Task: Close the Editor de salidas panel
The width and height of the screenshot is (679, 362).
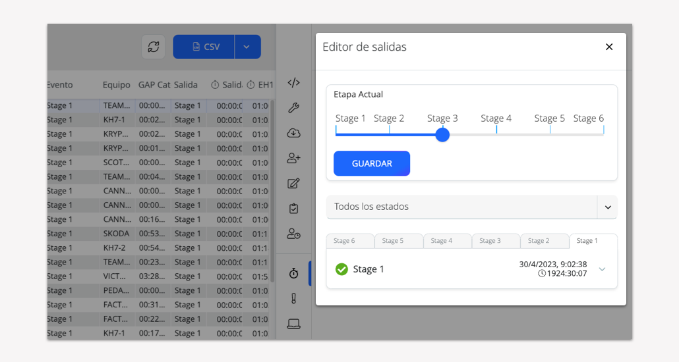Action: [609, 47]
